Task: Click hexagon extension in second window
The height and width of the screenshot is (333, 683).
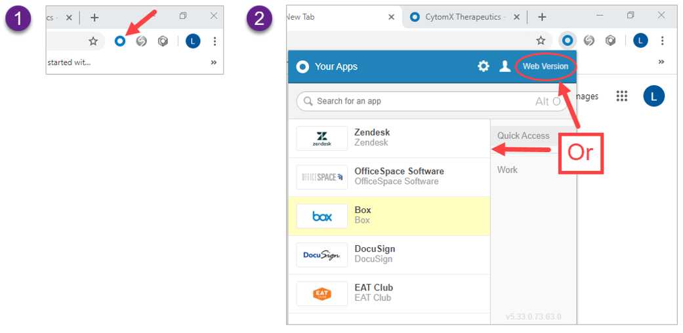Action: click(611, 41)
